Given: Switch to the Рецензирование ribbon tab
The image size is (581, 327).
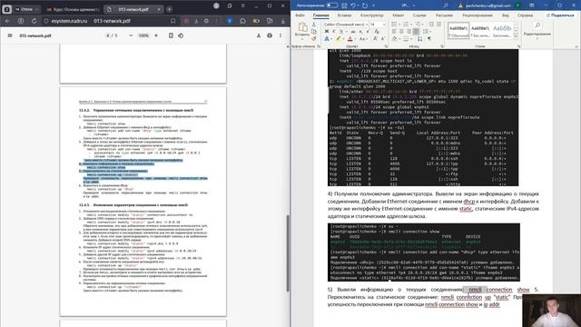Looking at the screenshot, I should 478,15.
